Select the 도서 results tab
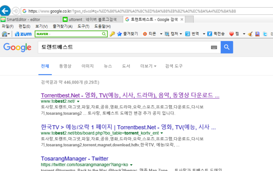The width and height of the screenshot is (273, 171). 126,66
